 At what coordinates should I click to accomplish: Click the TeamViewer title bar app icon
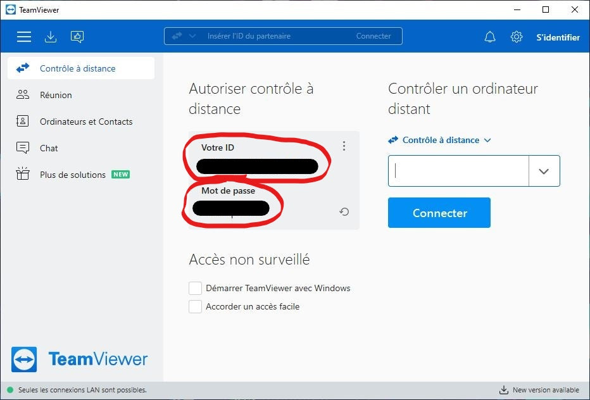tap(11, 9)
